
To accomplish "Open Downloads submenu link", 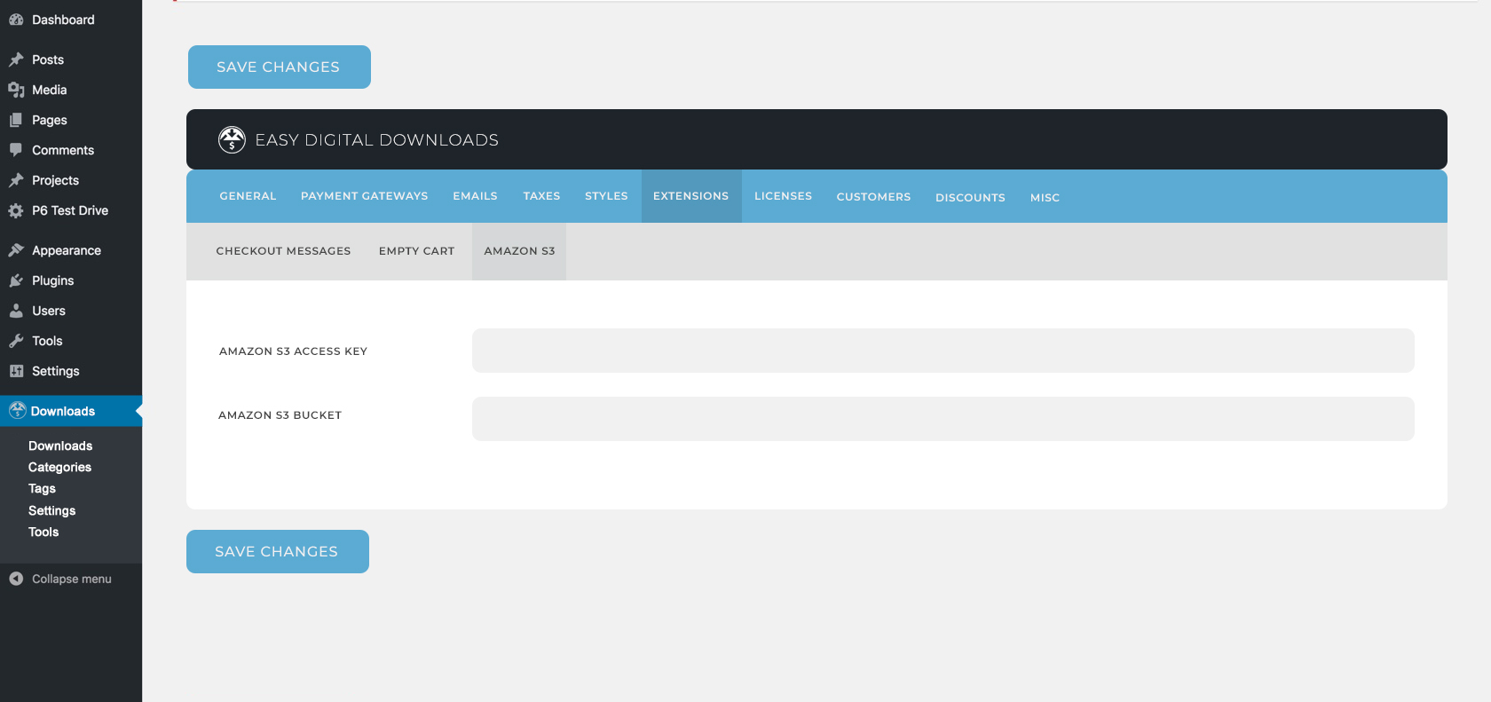I will 60,446.
